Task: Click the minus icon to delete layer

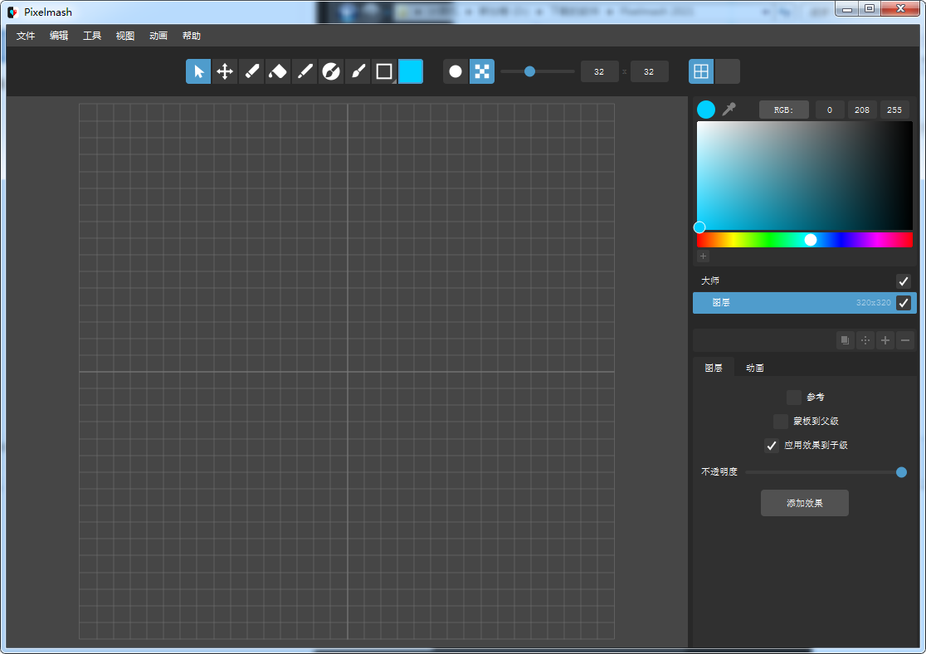Action: pos(905,340)
